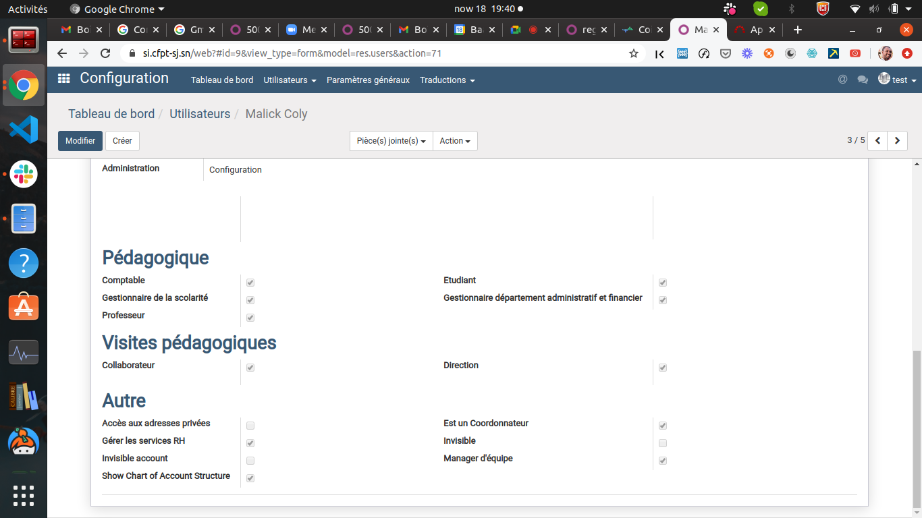Viewport: 922px width, 518px height.
Task: Launch Slack from the Ubuntu dock
Action: [24, 174]
